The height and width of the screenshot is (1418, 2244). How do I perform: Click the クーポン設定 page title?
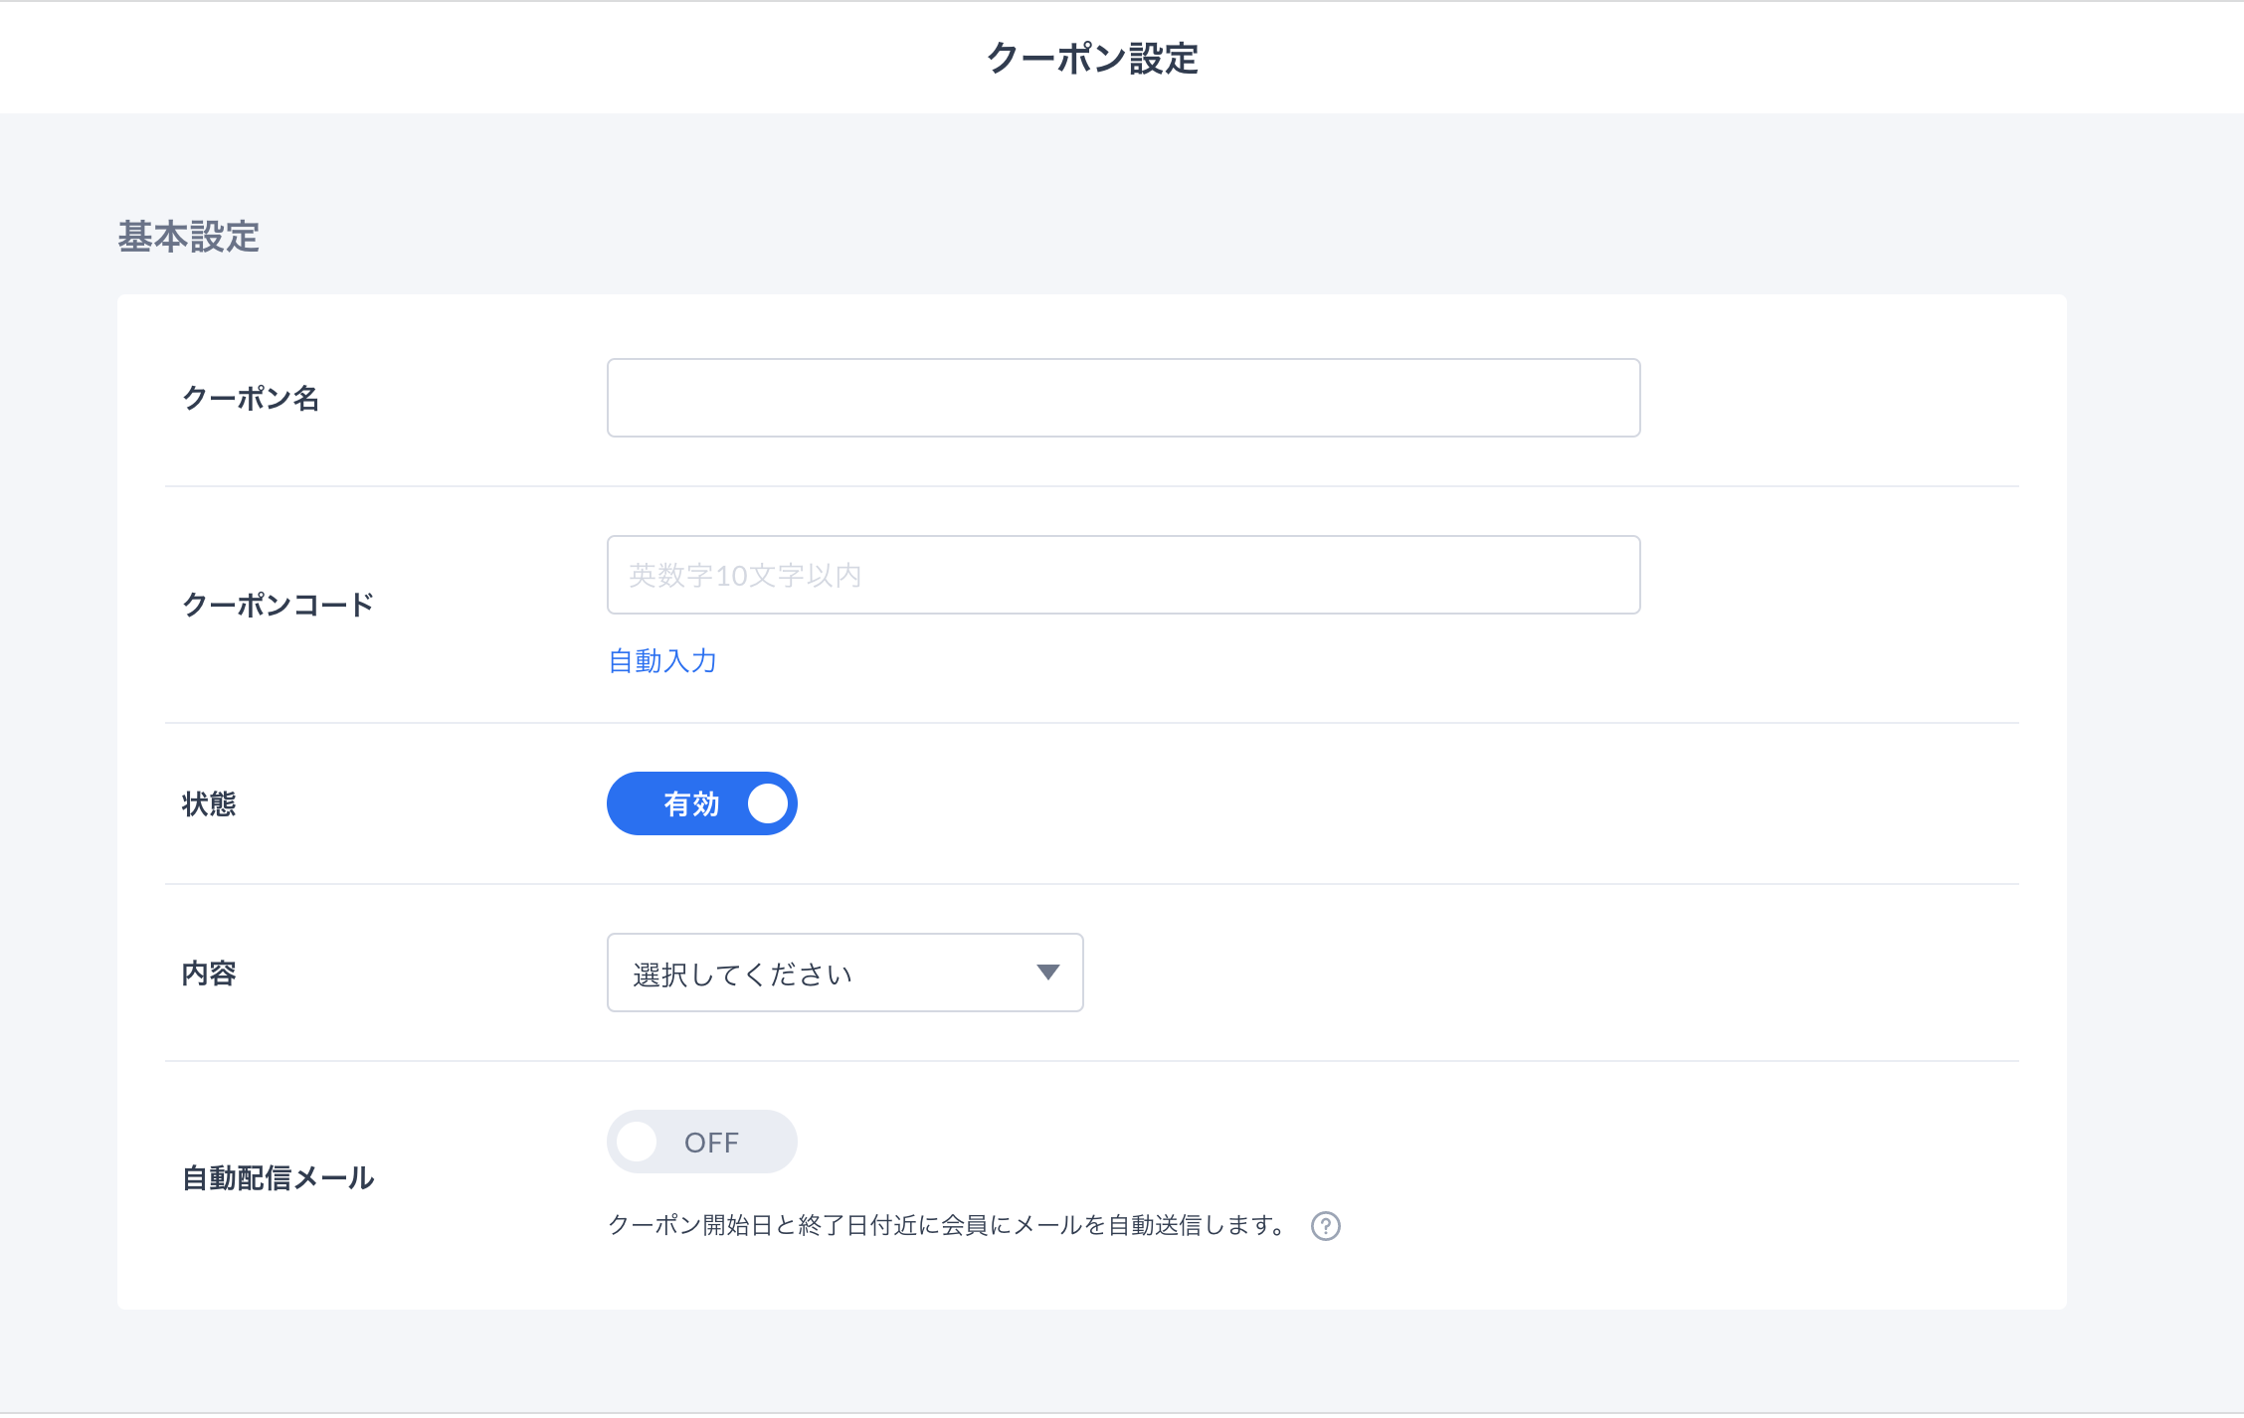[x=1092, y=59]
